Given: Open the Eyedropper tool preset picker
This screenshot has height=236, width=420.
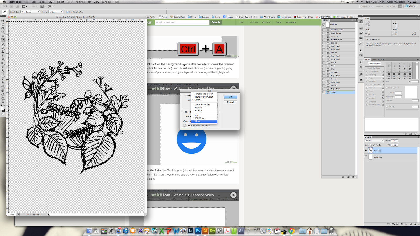Looking at the screenshot, I should click(x=5, y=12).
